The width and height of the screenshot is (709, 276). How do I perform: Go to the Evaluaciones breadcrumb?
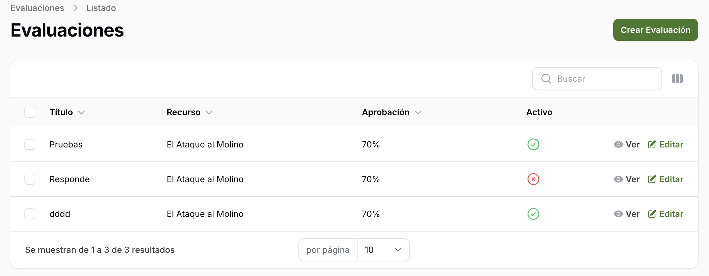(x=37, y=8)
